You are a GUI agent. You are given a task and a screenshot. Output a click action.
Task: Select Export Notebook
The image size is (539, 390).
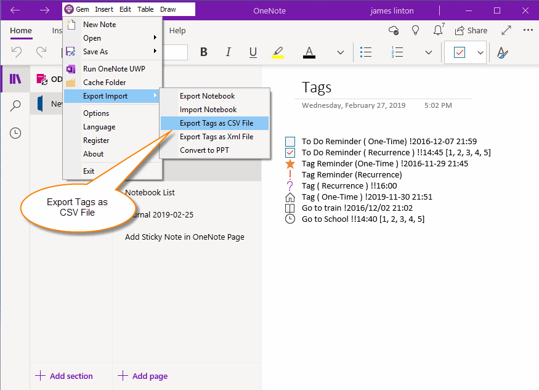pyautogui.click(x=214, y=96)
